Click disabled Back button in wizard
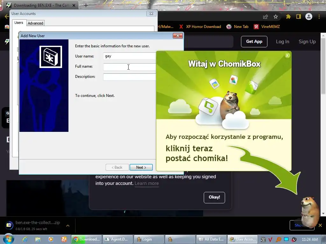Image resolution: width=326 pixels, height=244 pixels. 117,167
